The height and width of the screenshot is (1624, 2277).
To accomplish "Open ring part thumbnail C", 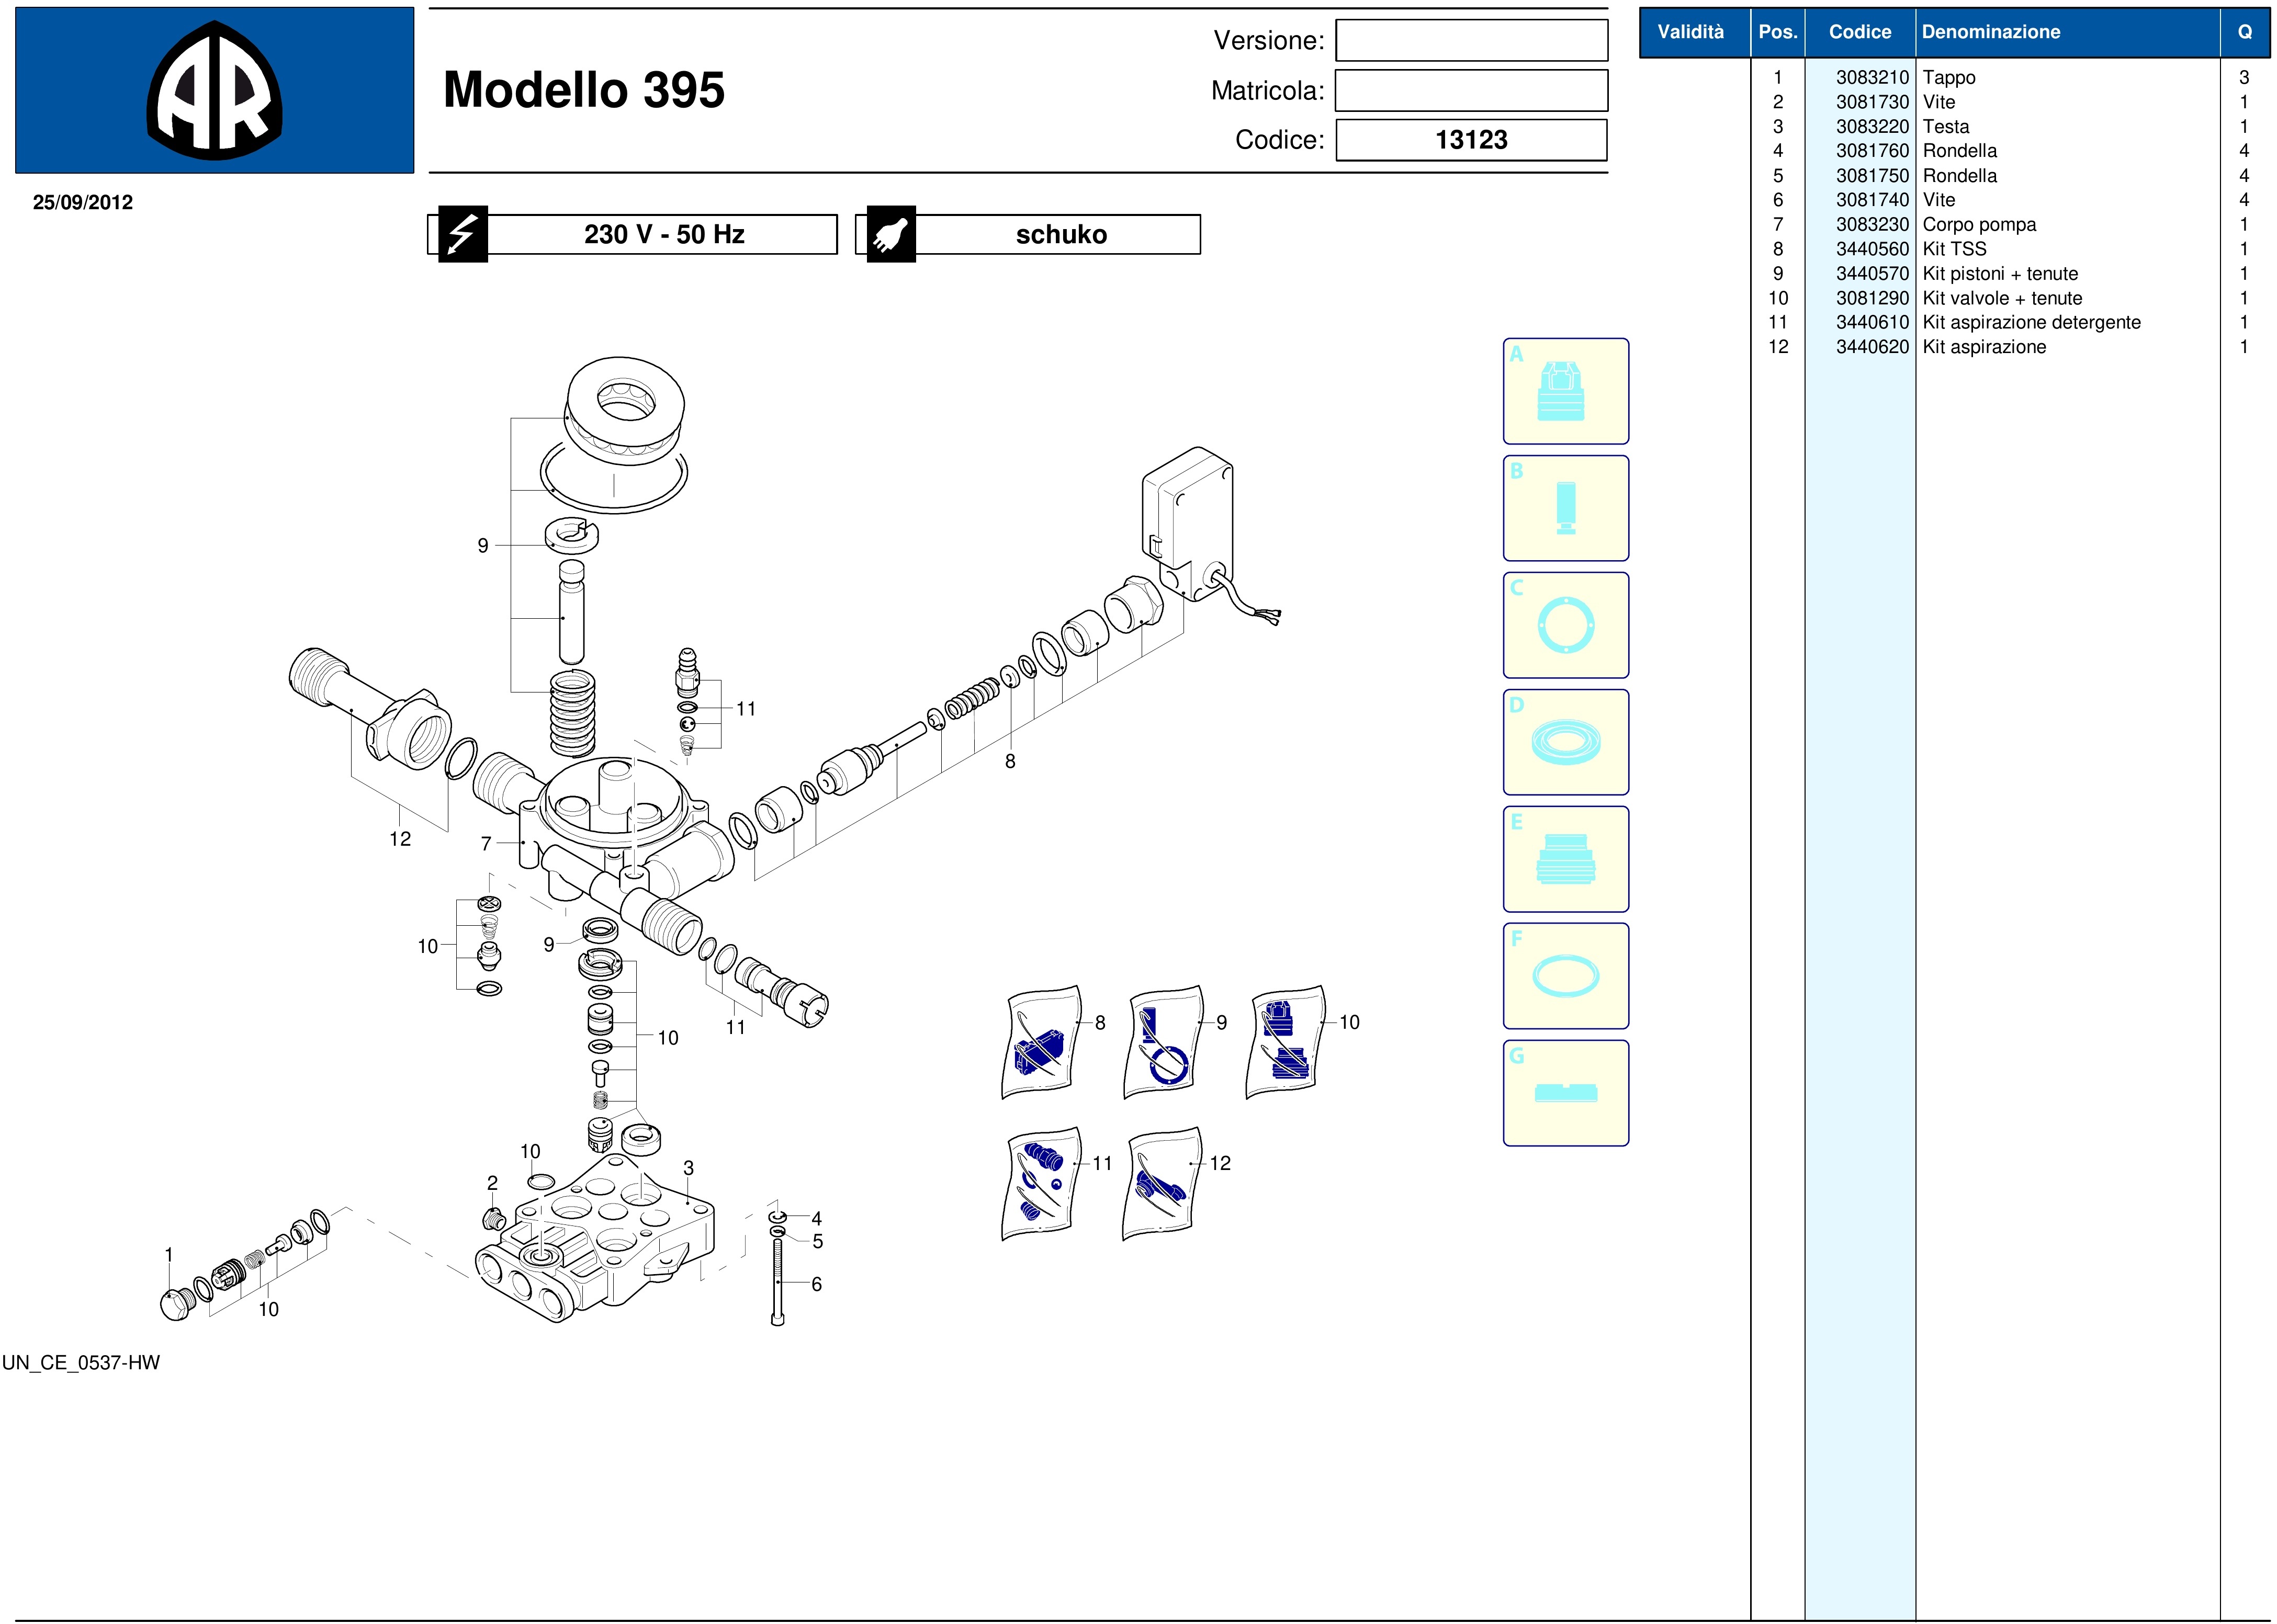I will [x=1565, y=625].
